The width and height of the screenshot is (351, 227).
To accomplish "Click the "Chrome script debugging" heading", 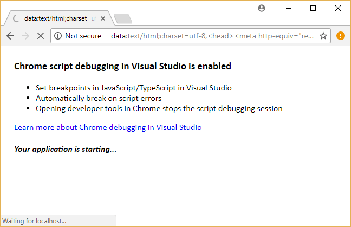I will point(122,66).
